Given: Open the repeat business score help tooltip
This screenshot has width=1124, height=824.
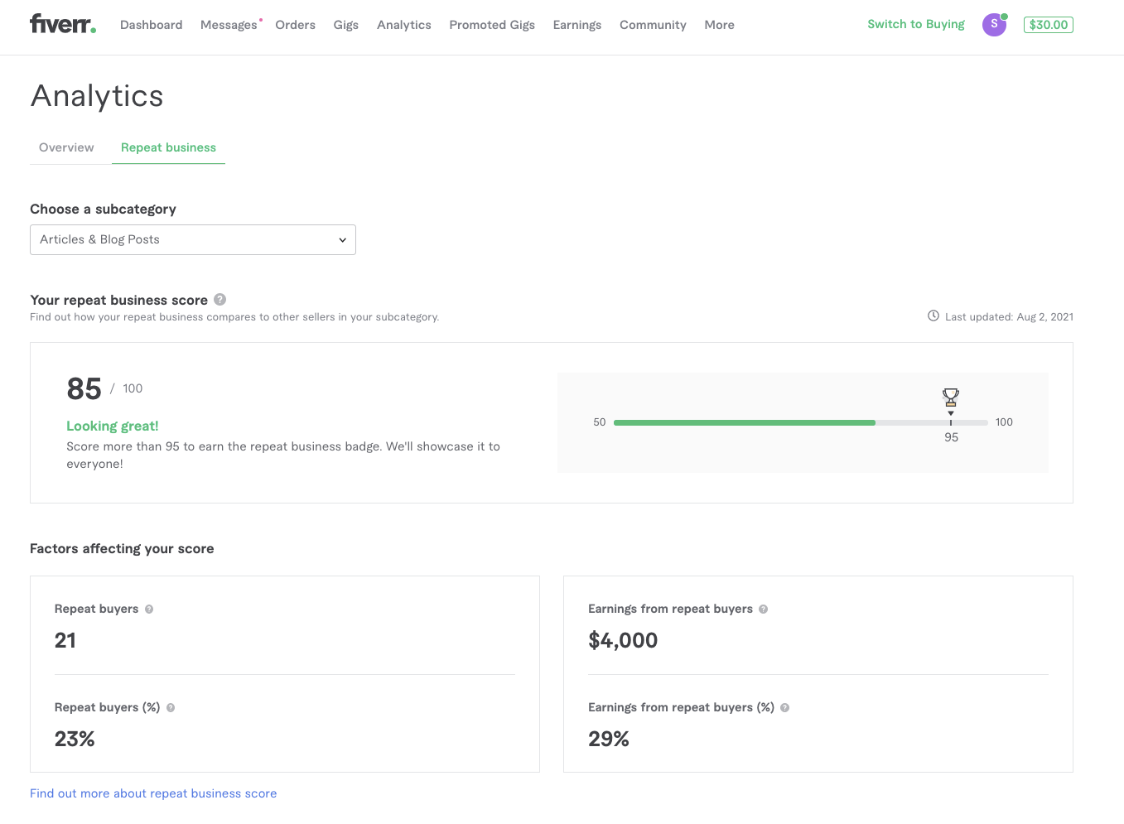Looking at the screenshot, I should tap(219, 299).
